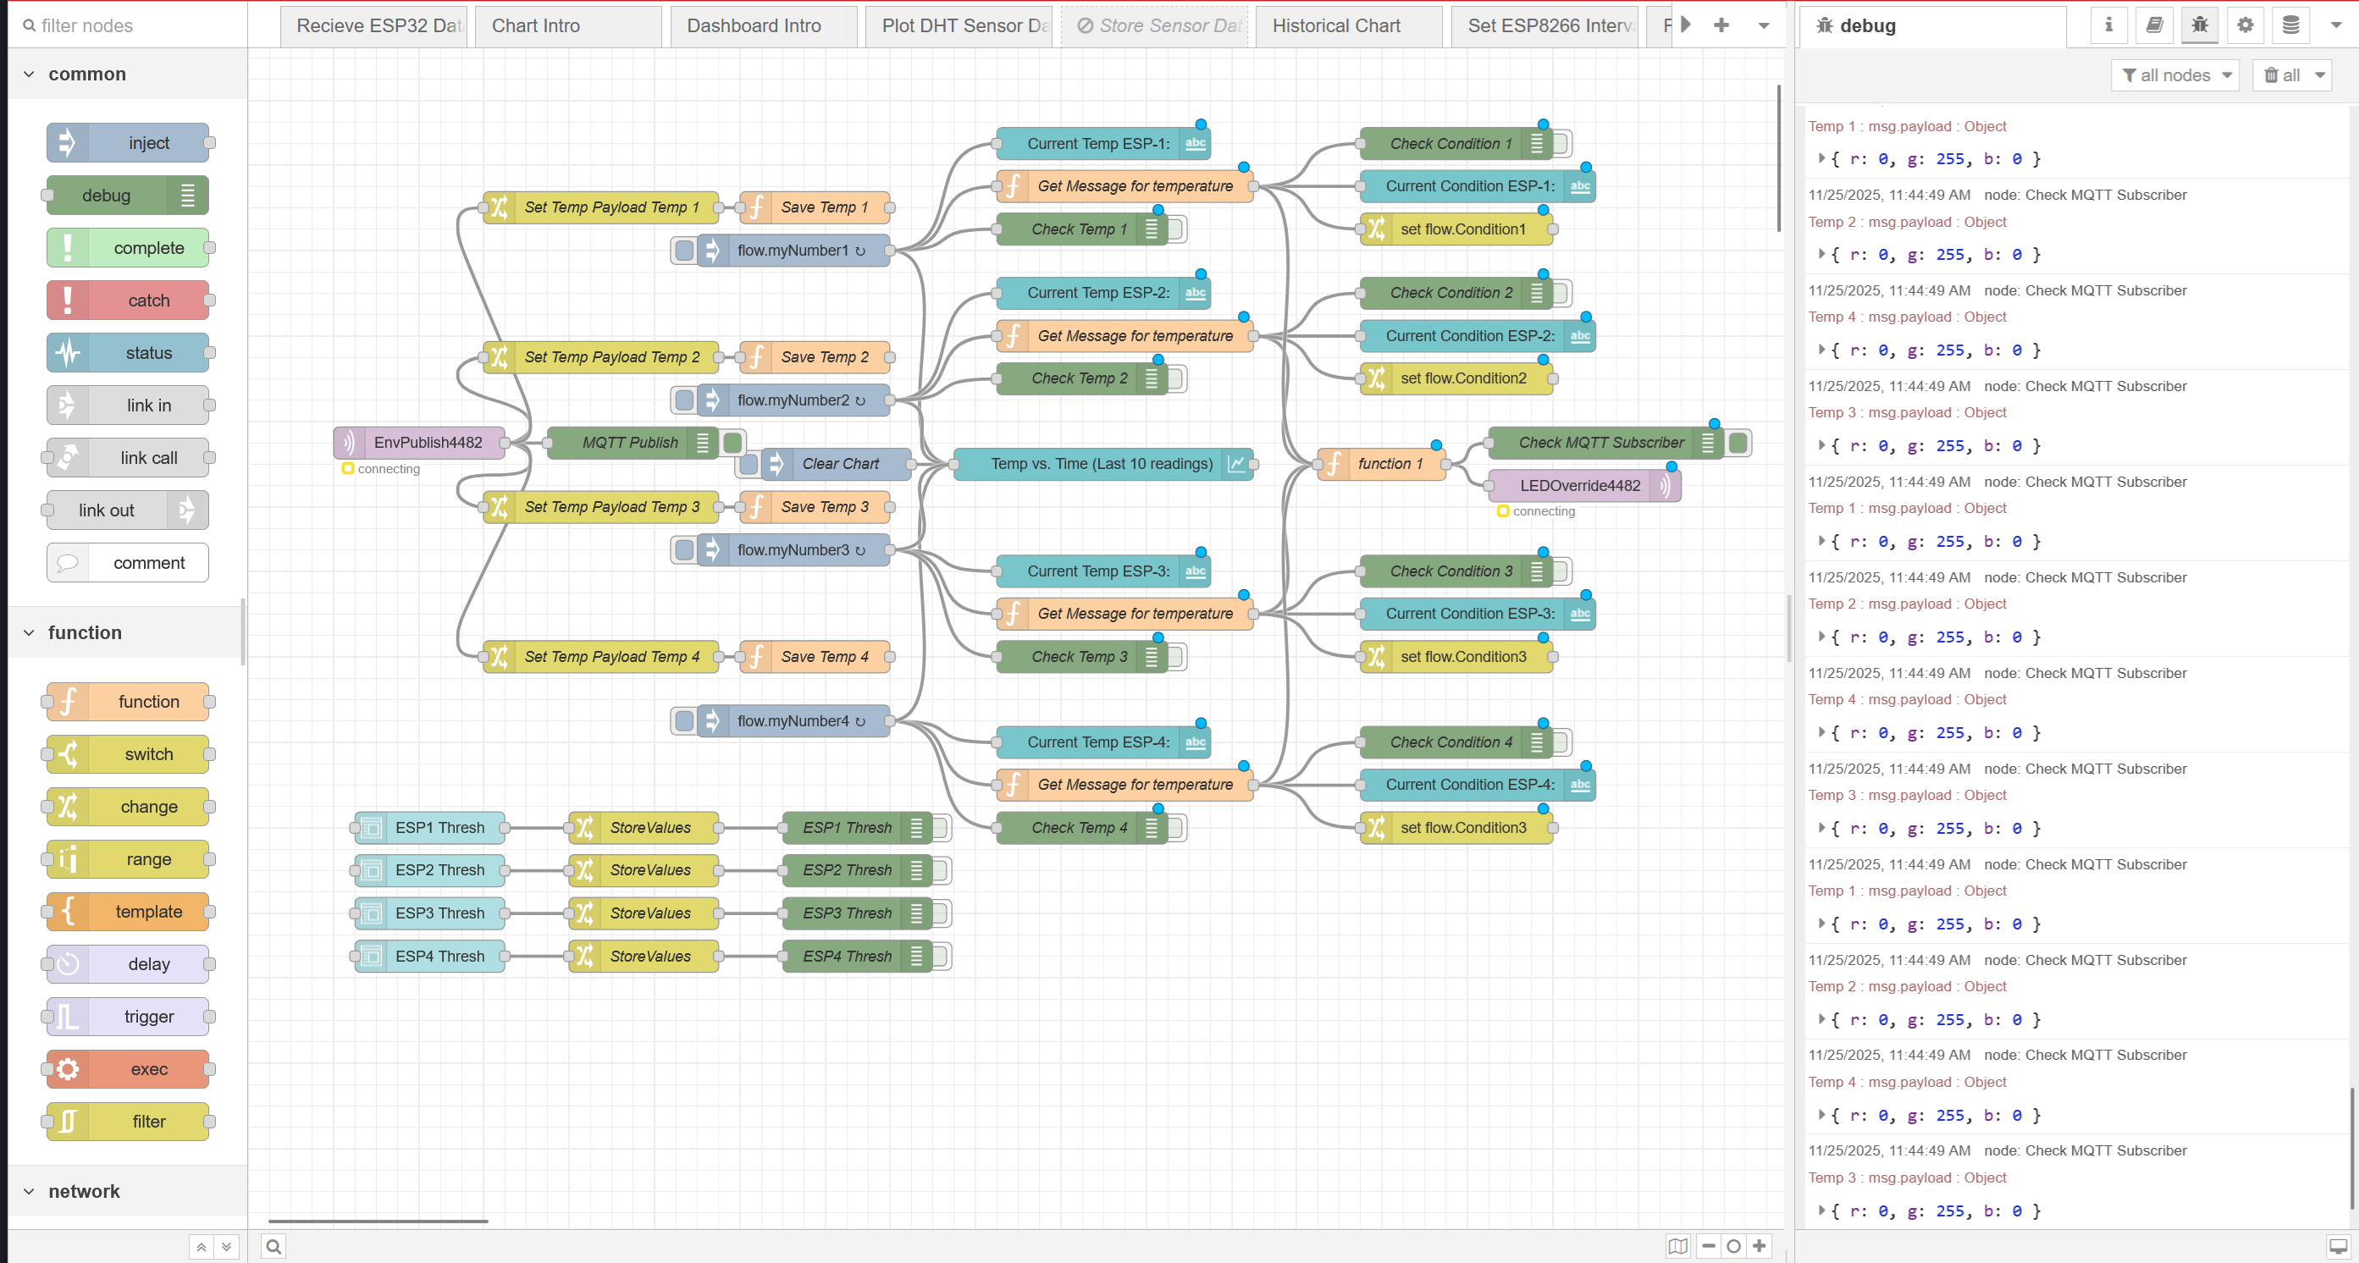Open the Help sidebar tab

(x=2154, y=25)
